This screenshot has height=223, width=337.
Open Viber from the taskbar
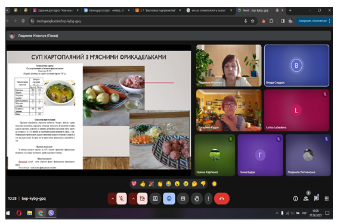(x=51, y=213)
